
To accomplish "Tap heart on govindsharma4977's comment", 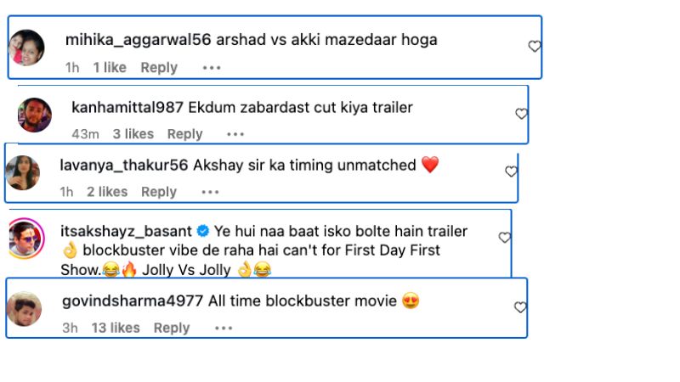I will 520,307.
